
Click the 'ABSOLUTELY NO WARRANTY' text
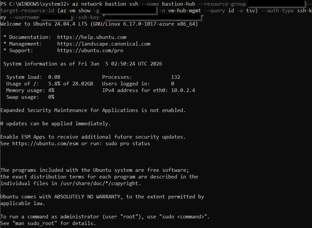pos(87,197)
